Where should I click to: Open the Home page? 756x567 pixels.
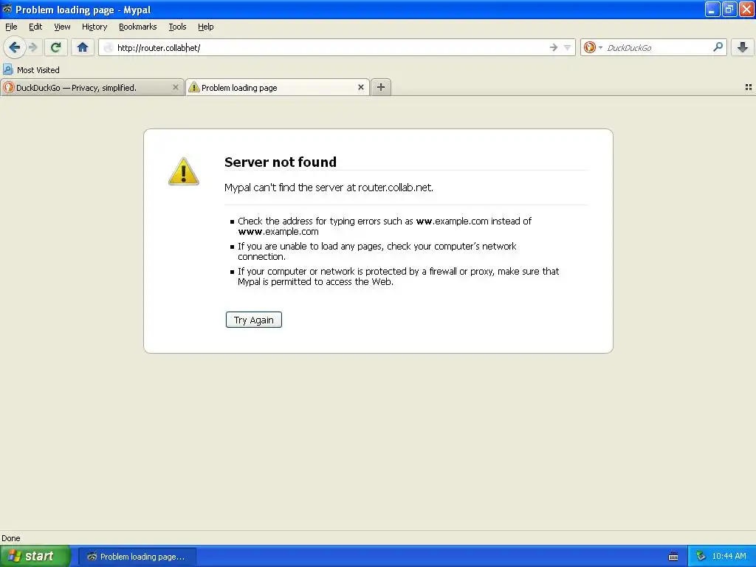click(83, 47)
